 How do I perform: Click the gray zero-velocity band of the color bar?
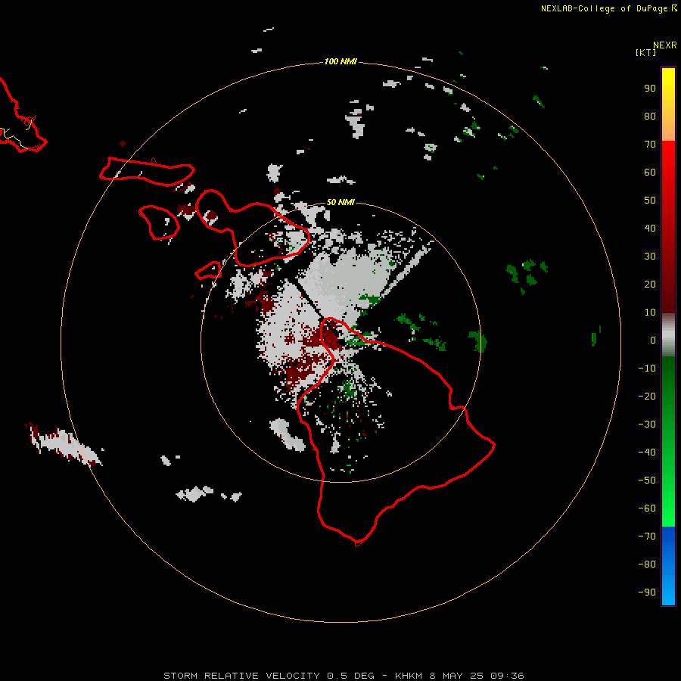point(668,335)
